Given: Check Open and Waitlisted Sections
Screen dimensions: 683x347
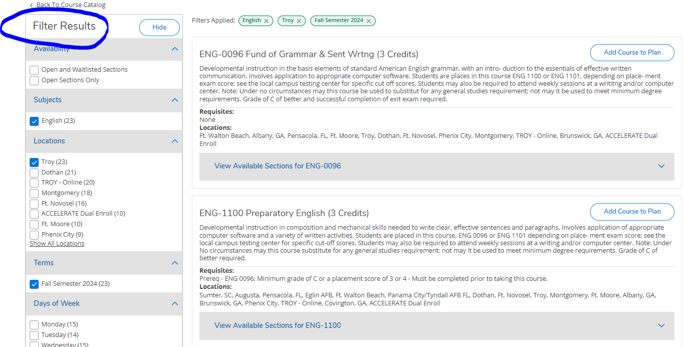Looking at the screenshot, I should (34, 70).
